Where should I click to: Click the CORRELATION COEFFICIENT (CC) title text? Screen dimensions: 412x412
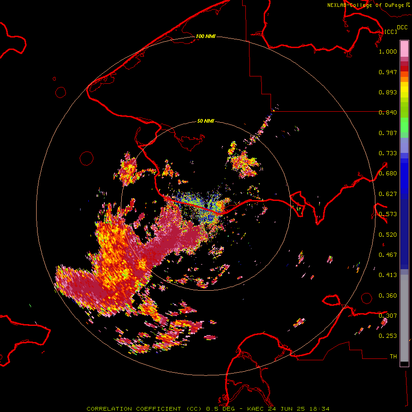pyautogui.click(x=145, y=409)
